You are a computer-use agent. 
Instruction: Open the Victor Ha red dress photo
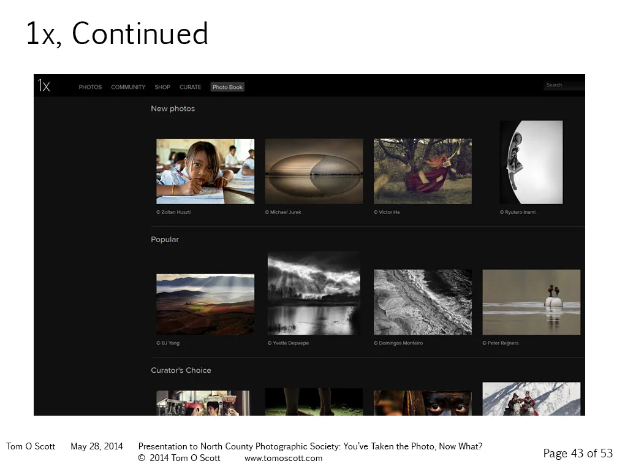click(x=423, y=172)
